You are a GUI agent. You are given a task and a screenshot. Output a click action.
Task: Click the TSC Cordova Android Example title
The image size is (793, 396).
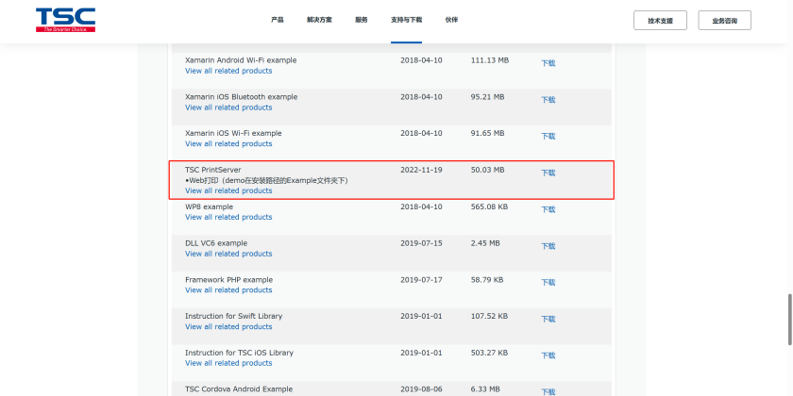239,389
